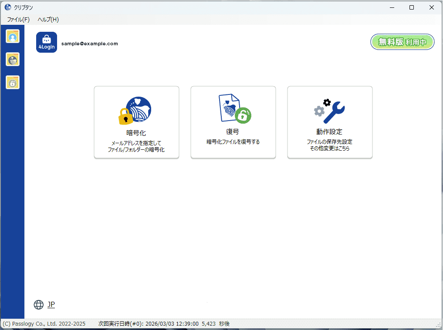The width and height of the screenshot is (443, 330).
Task: Click the decryption document with green lock icon
Action: [234, 109]
